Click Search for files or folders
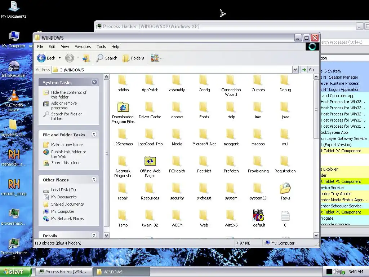Viewport: 369px width, 277px height. coord(66,116)
